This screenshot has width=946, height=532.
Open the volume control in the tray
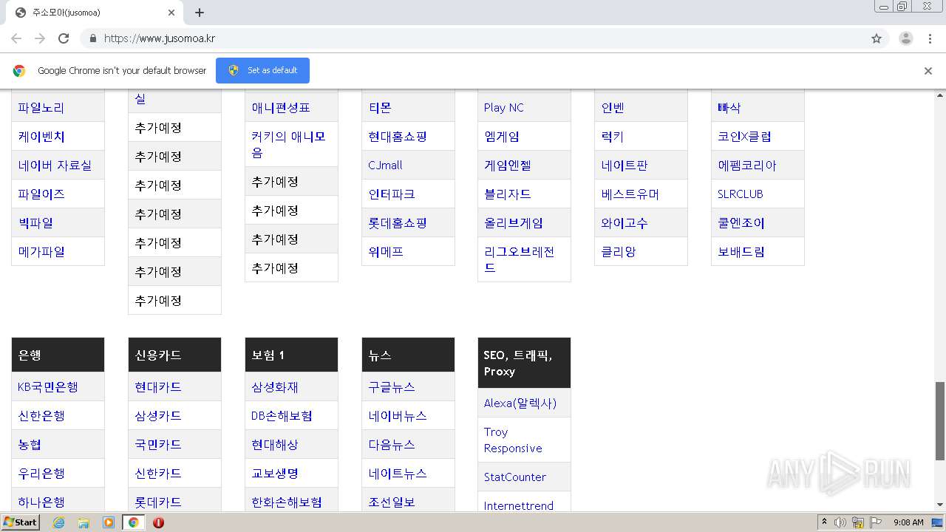click(x=840, y=522)
